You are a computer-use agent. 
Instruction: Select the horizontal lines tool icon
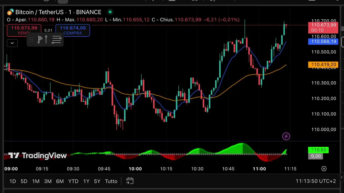(57, 40)
